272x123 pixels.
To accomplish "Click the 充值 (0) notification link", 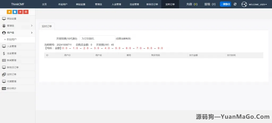I will coord(192,4).
